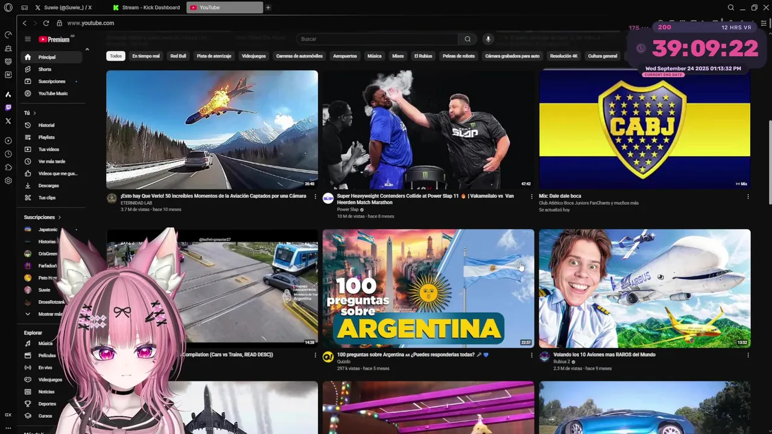Screen dimensions: 772x434
Task: Reload the YouTube page
Action: click(x=46, y=23)
